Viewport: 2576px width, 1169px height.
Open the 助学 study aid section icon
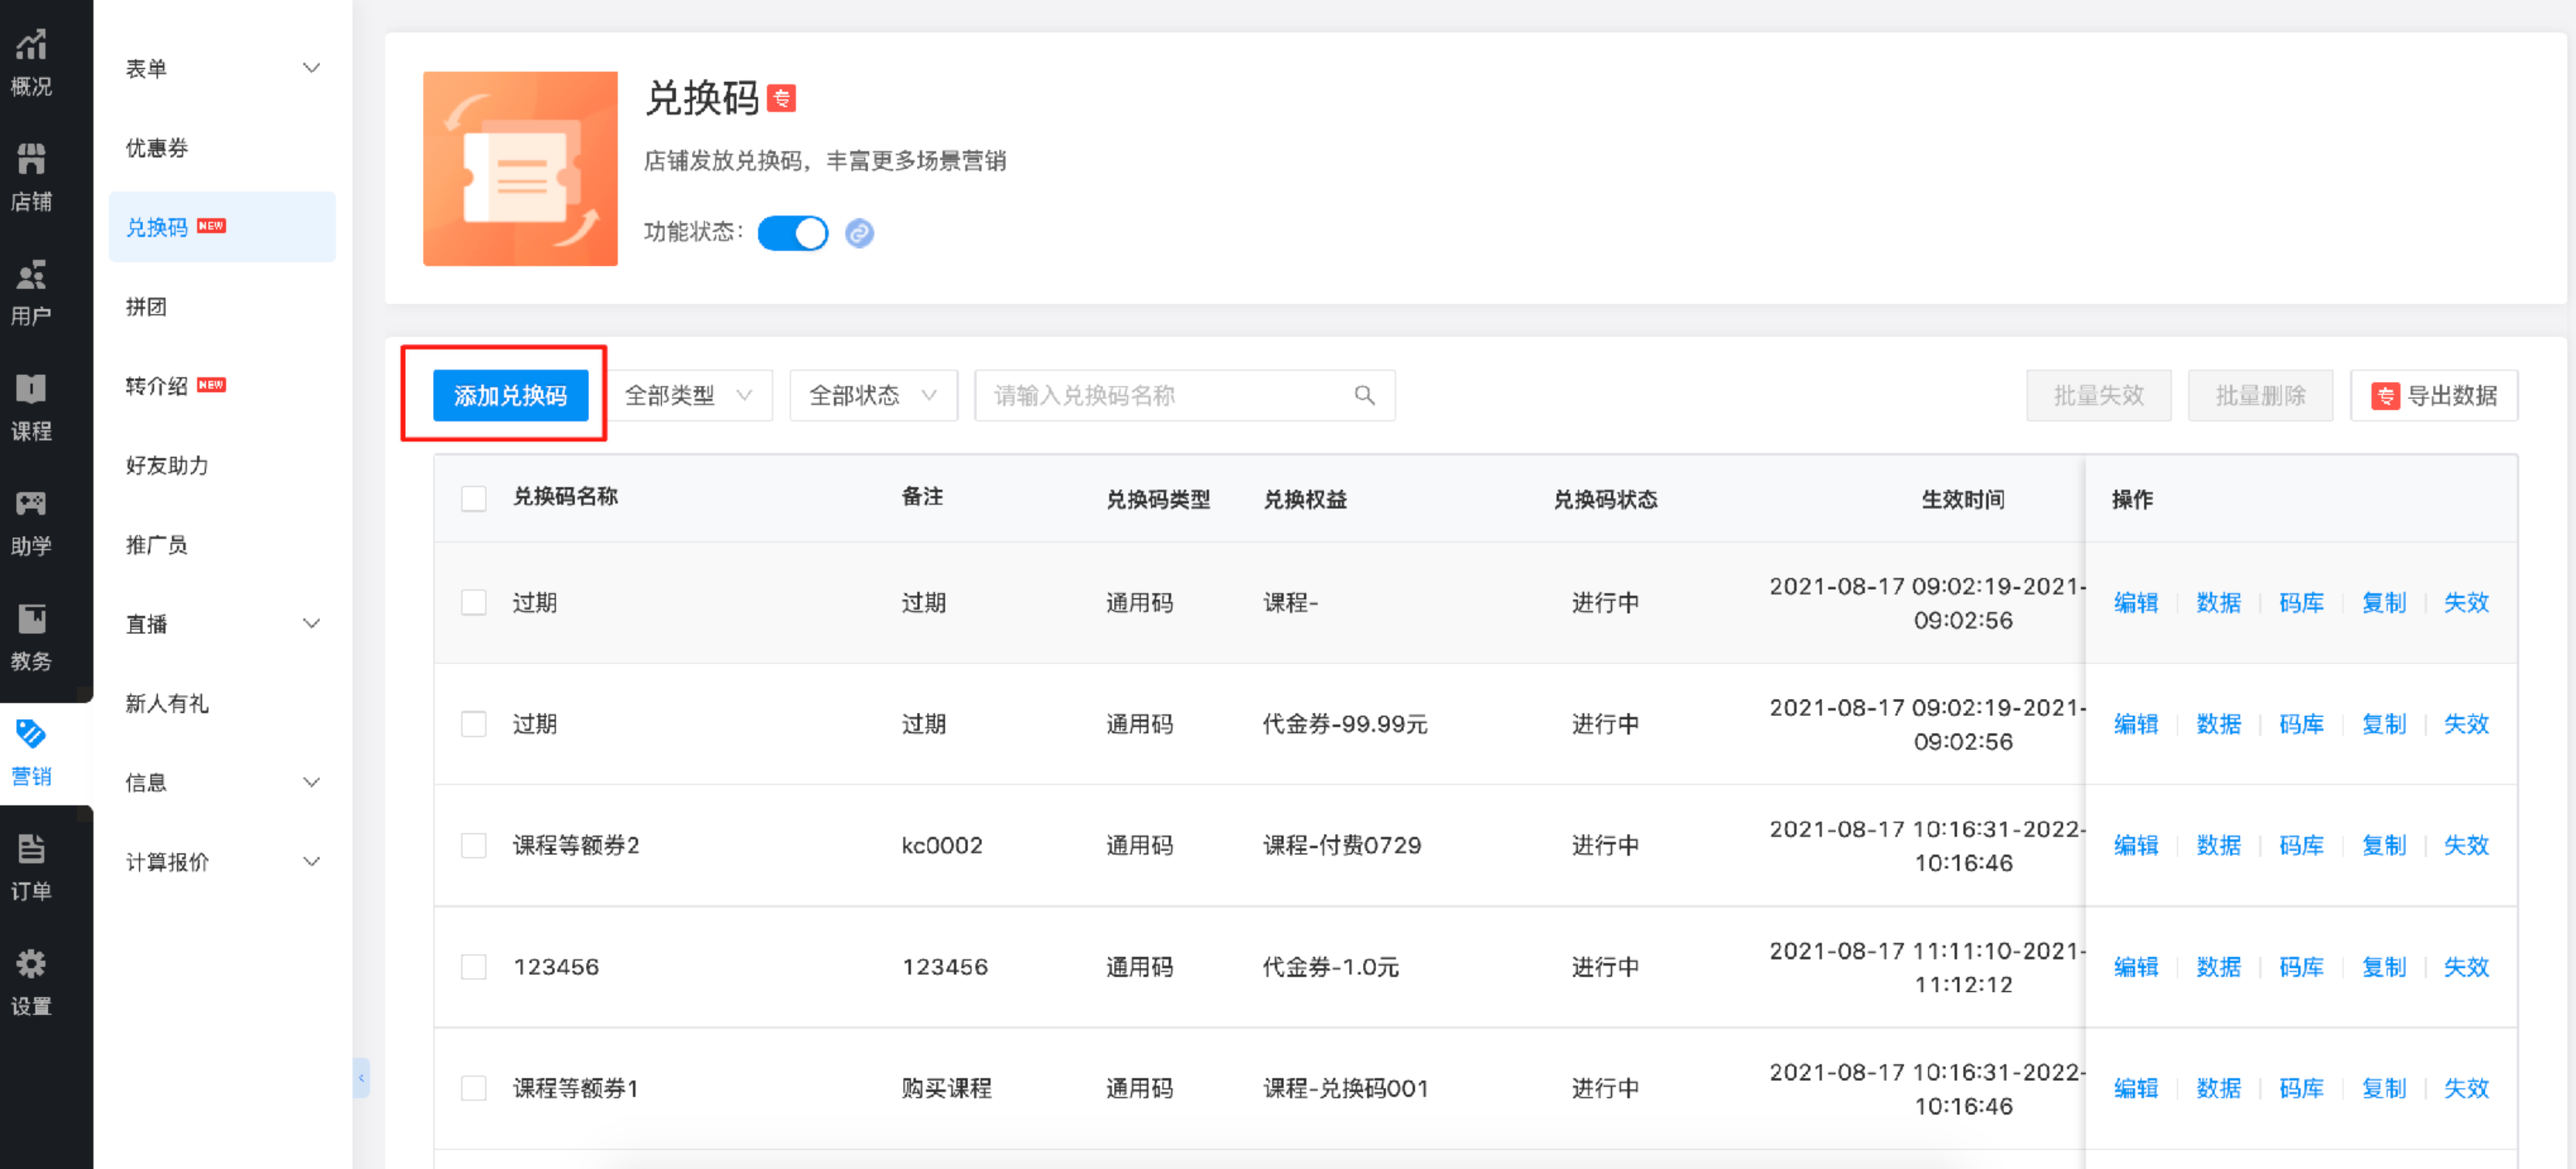click(31, 504)
